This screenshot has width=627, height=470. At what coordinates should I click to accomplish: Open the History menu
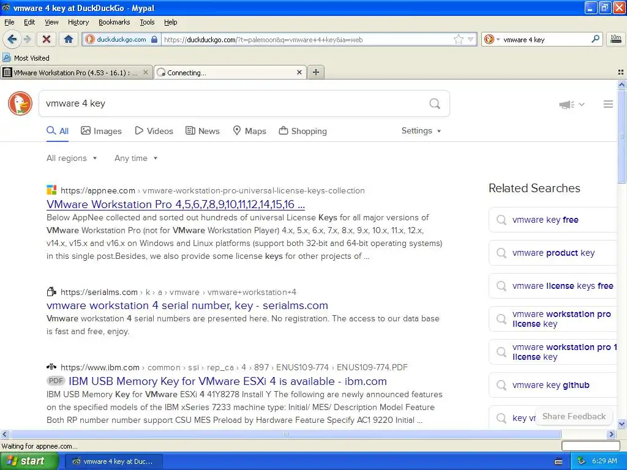[78, 22]
